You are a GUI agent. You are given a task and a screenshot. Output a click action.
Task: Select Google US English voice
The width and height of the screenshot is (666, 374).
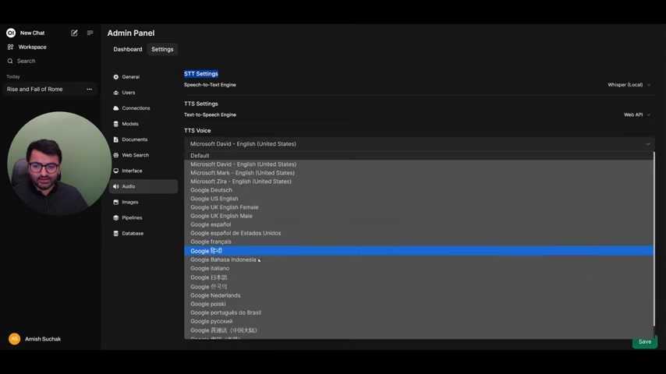click(419, 199)
